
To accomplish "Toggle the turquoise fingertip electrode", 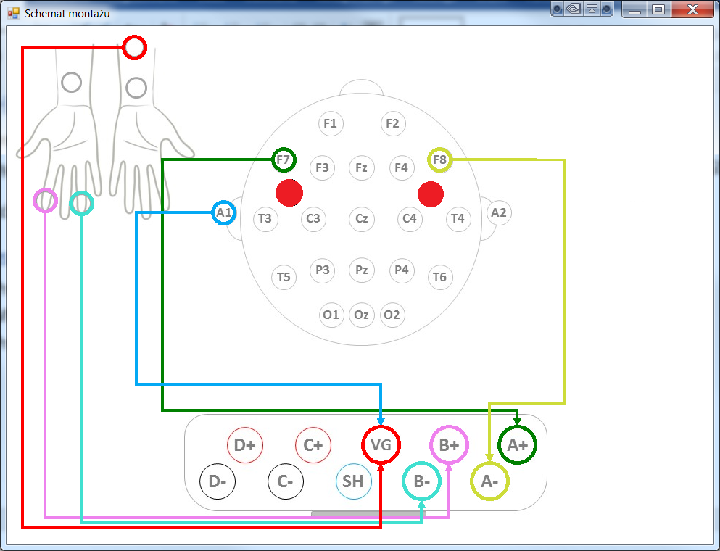I will pos(81,203).
